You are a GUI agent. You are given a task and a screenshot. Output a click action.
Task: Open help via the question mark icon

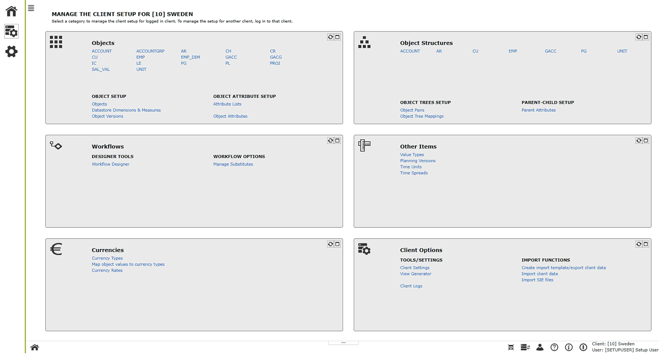[554, 347]
